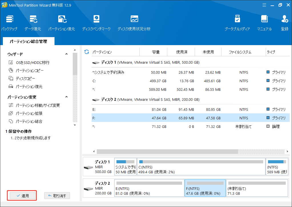This screenshot has width=292, height=207.
Task: Click the left arrow of horizontal scrollbar
Action: click(x=94, y=152)
